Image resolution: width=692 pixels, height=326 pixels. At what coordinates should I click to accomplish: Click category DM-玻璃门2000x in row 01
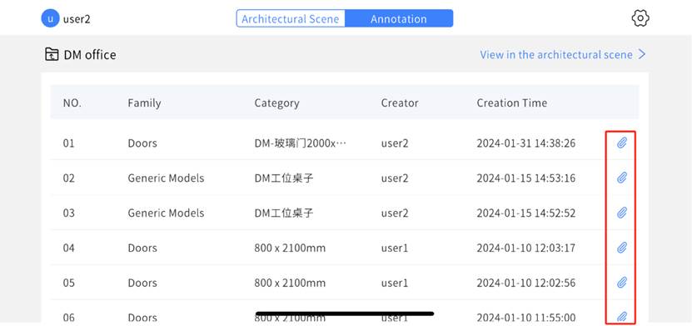click(300, 143)
